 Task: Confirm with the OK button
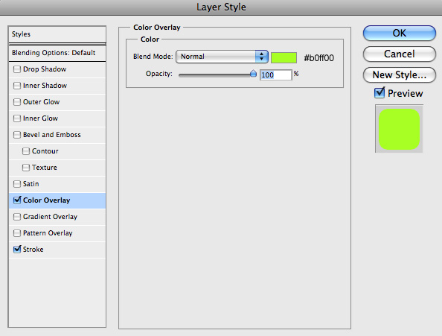click(x=400, y=33)
